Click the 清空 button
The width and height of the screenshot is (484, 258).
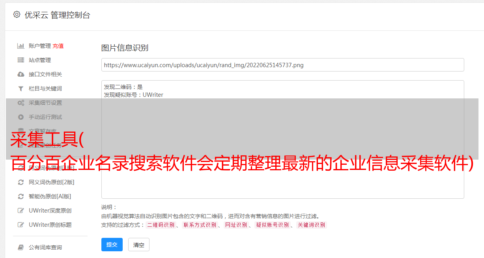click(139, 245)
